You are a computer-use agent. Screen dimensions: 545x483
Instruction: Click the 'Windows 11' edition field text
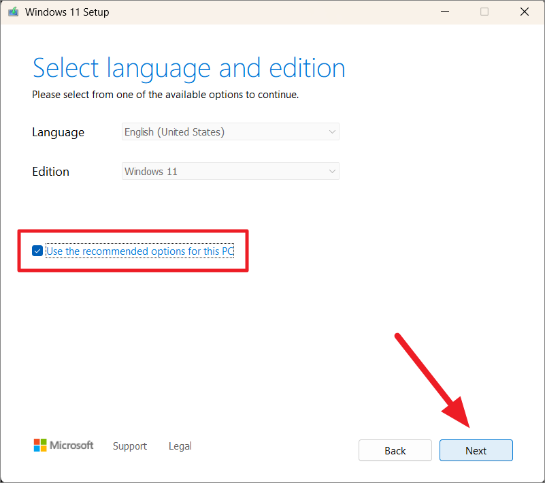[151, 172]
